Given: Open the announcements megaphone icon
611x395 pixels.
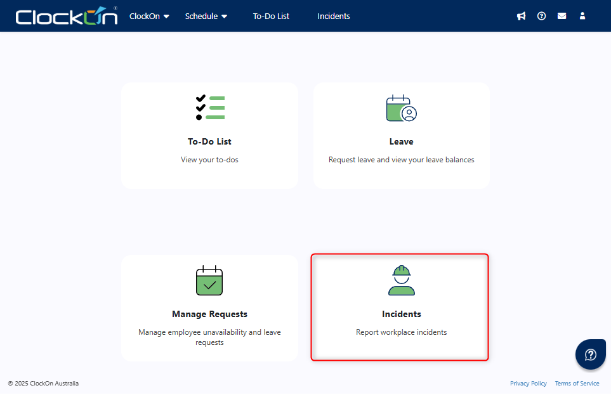Looking at the screenshot, I should pos(521,16).
